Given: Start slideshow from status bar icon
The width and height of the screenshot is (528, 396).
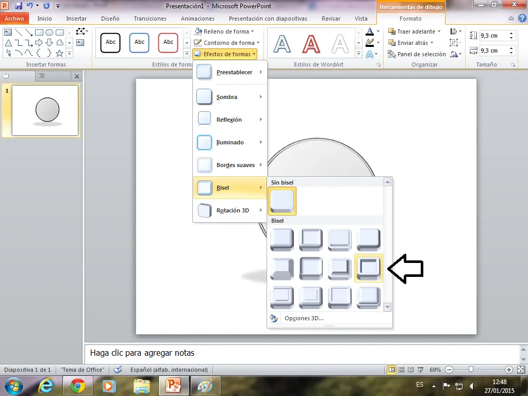Looking at the screenshot, I should point(421,370).
